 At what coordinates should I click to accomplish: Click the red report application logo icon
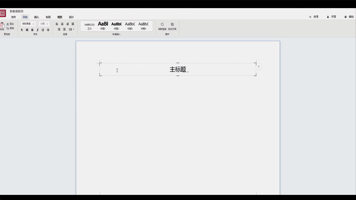pos(3,13)
